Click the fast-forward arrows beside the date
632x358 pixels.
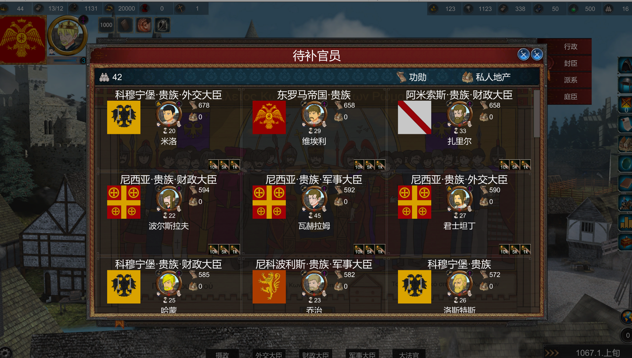coord(552,353)
